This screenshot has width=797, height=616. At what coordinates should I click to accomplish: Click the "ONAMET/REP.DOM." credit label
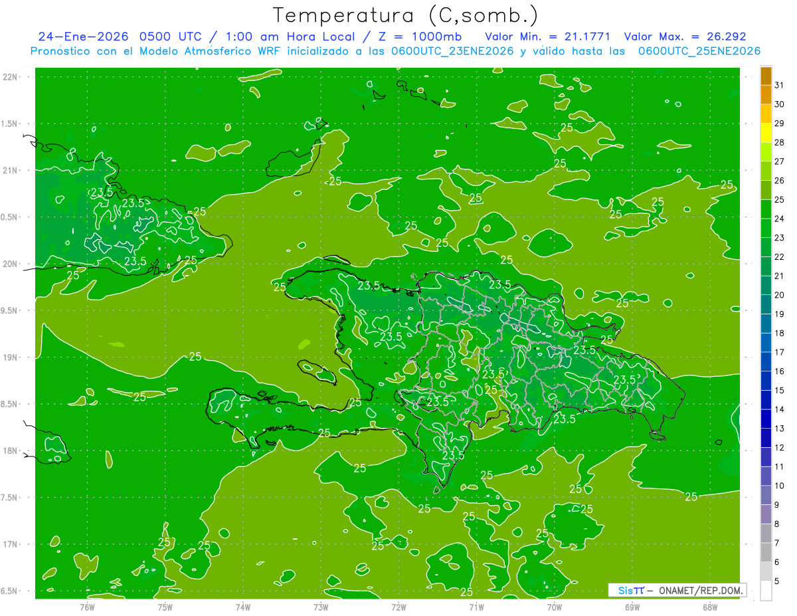coord(701,590)
